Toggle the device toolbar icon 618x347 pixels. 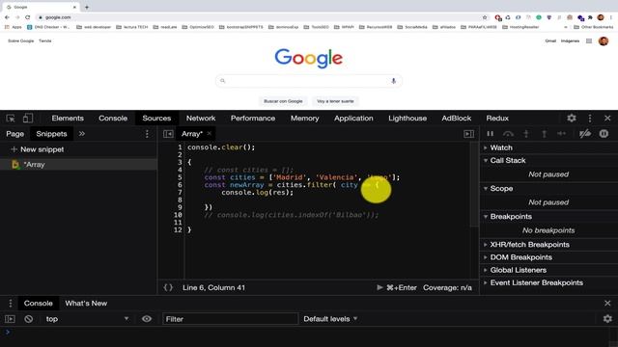tap(28, 118)
